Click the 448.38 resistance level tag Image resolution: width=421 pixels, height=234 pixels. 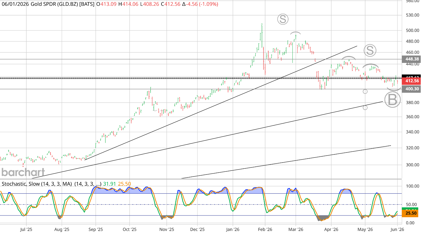(x=411, y=59)
